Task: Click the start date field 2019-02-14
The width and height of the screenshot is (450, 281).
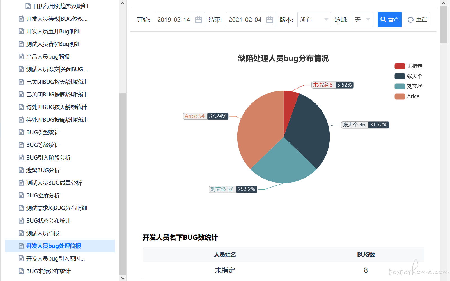Action: 180,20
